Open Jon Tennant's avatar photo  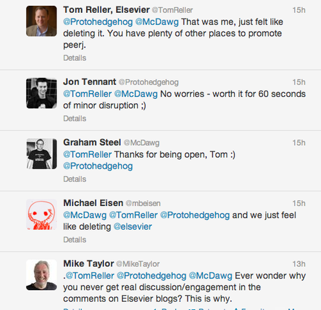pyautogui.click(x=42, y=93)
